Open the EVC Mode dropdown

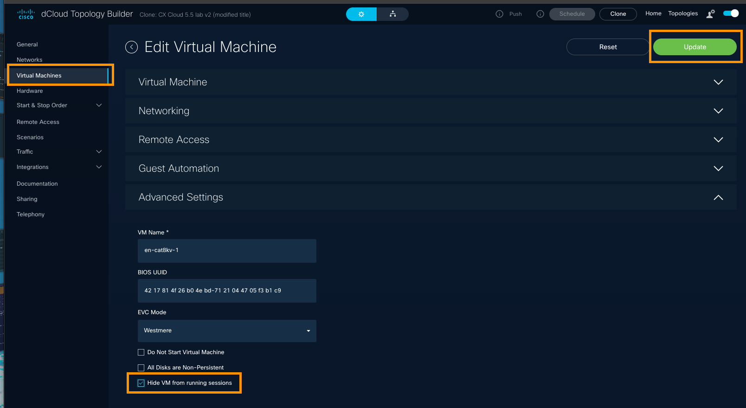[227, 331]
